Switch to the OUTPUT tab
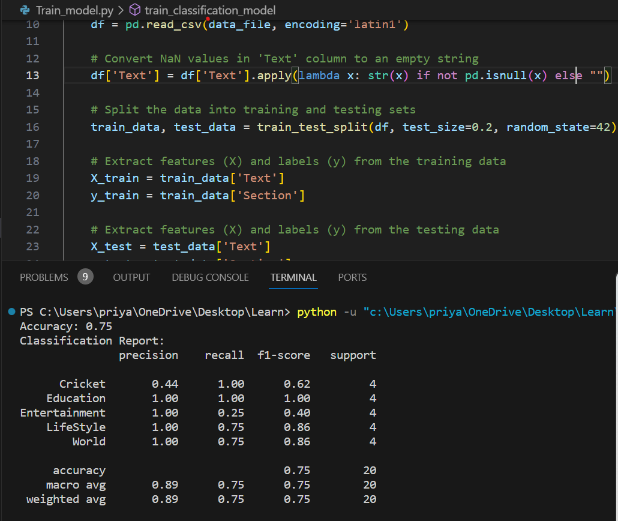This screenshot has width=618, height=521. click(x=131, y=277)
